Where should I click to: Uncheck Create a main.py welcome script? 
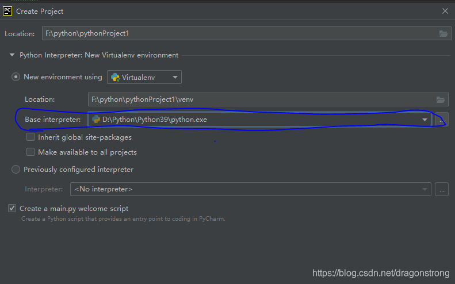coord(12,208)
